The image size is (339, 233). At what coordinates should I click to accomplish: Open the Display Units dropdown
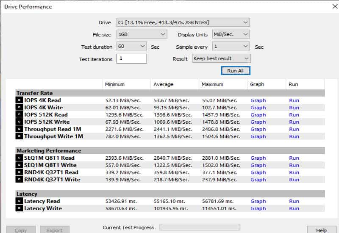231,34
